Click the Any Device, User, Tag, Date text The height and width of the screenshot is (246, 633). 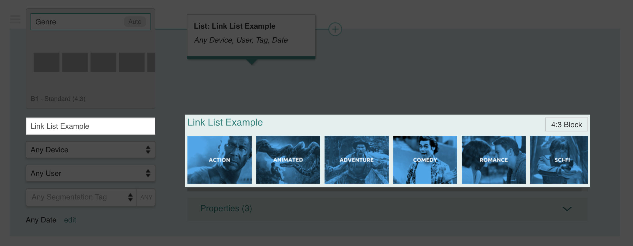(241, 40)
